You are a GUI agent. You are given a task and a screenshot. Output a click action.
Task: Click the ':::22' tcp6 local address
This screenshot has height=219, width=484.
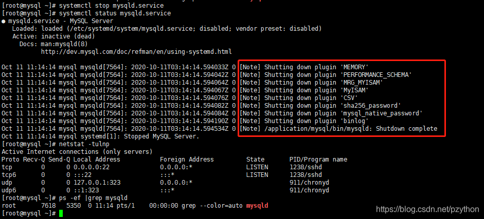click(82, 175)
